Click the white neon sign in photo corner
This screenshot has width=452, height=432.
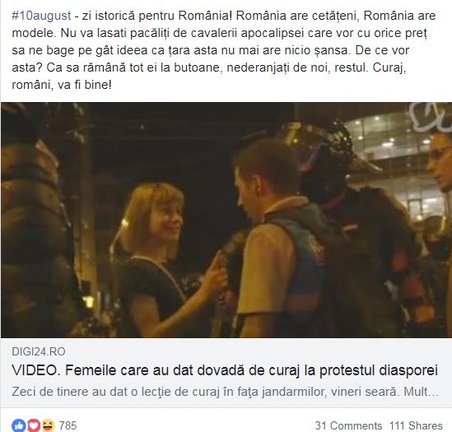(431, 117)
